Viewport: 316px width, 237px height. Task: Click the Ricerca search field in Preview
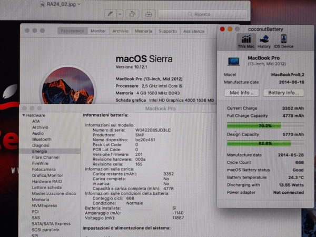(x=203, y=14)
